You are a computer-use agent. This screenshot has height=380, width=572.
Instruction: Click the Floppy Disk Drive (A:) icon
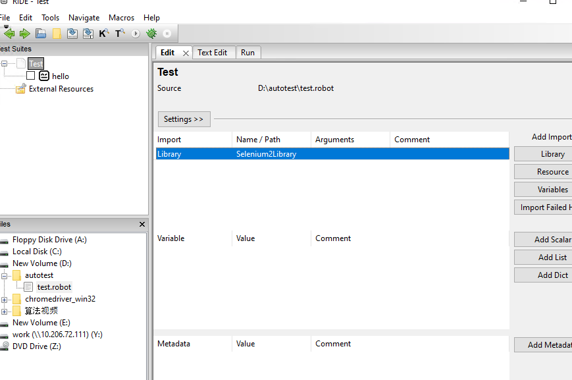click(4, 241)
